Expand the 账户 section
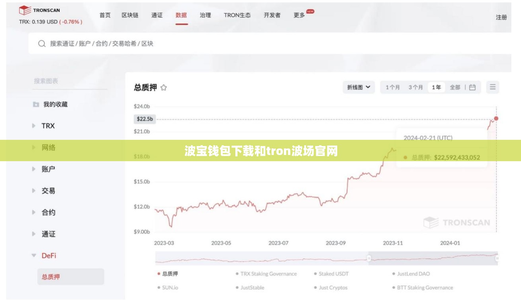This screenshot has width=521, height=301. [34, 169]
